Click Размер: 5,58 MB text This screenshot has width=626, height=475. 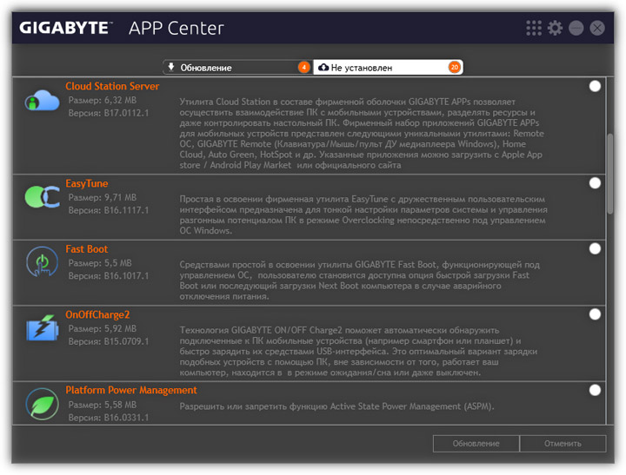click(x=103, y=405)
